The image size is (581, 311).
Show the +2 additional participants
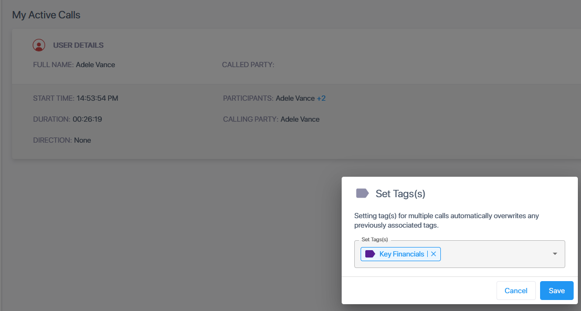click(x=321, y=98)
